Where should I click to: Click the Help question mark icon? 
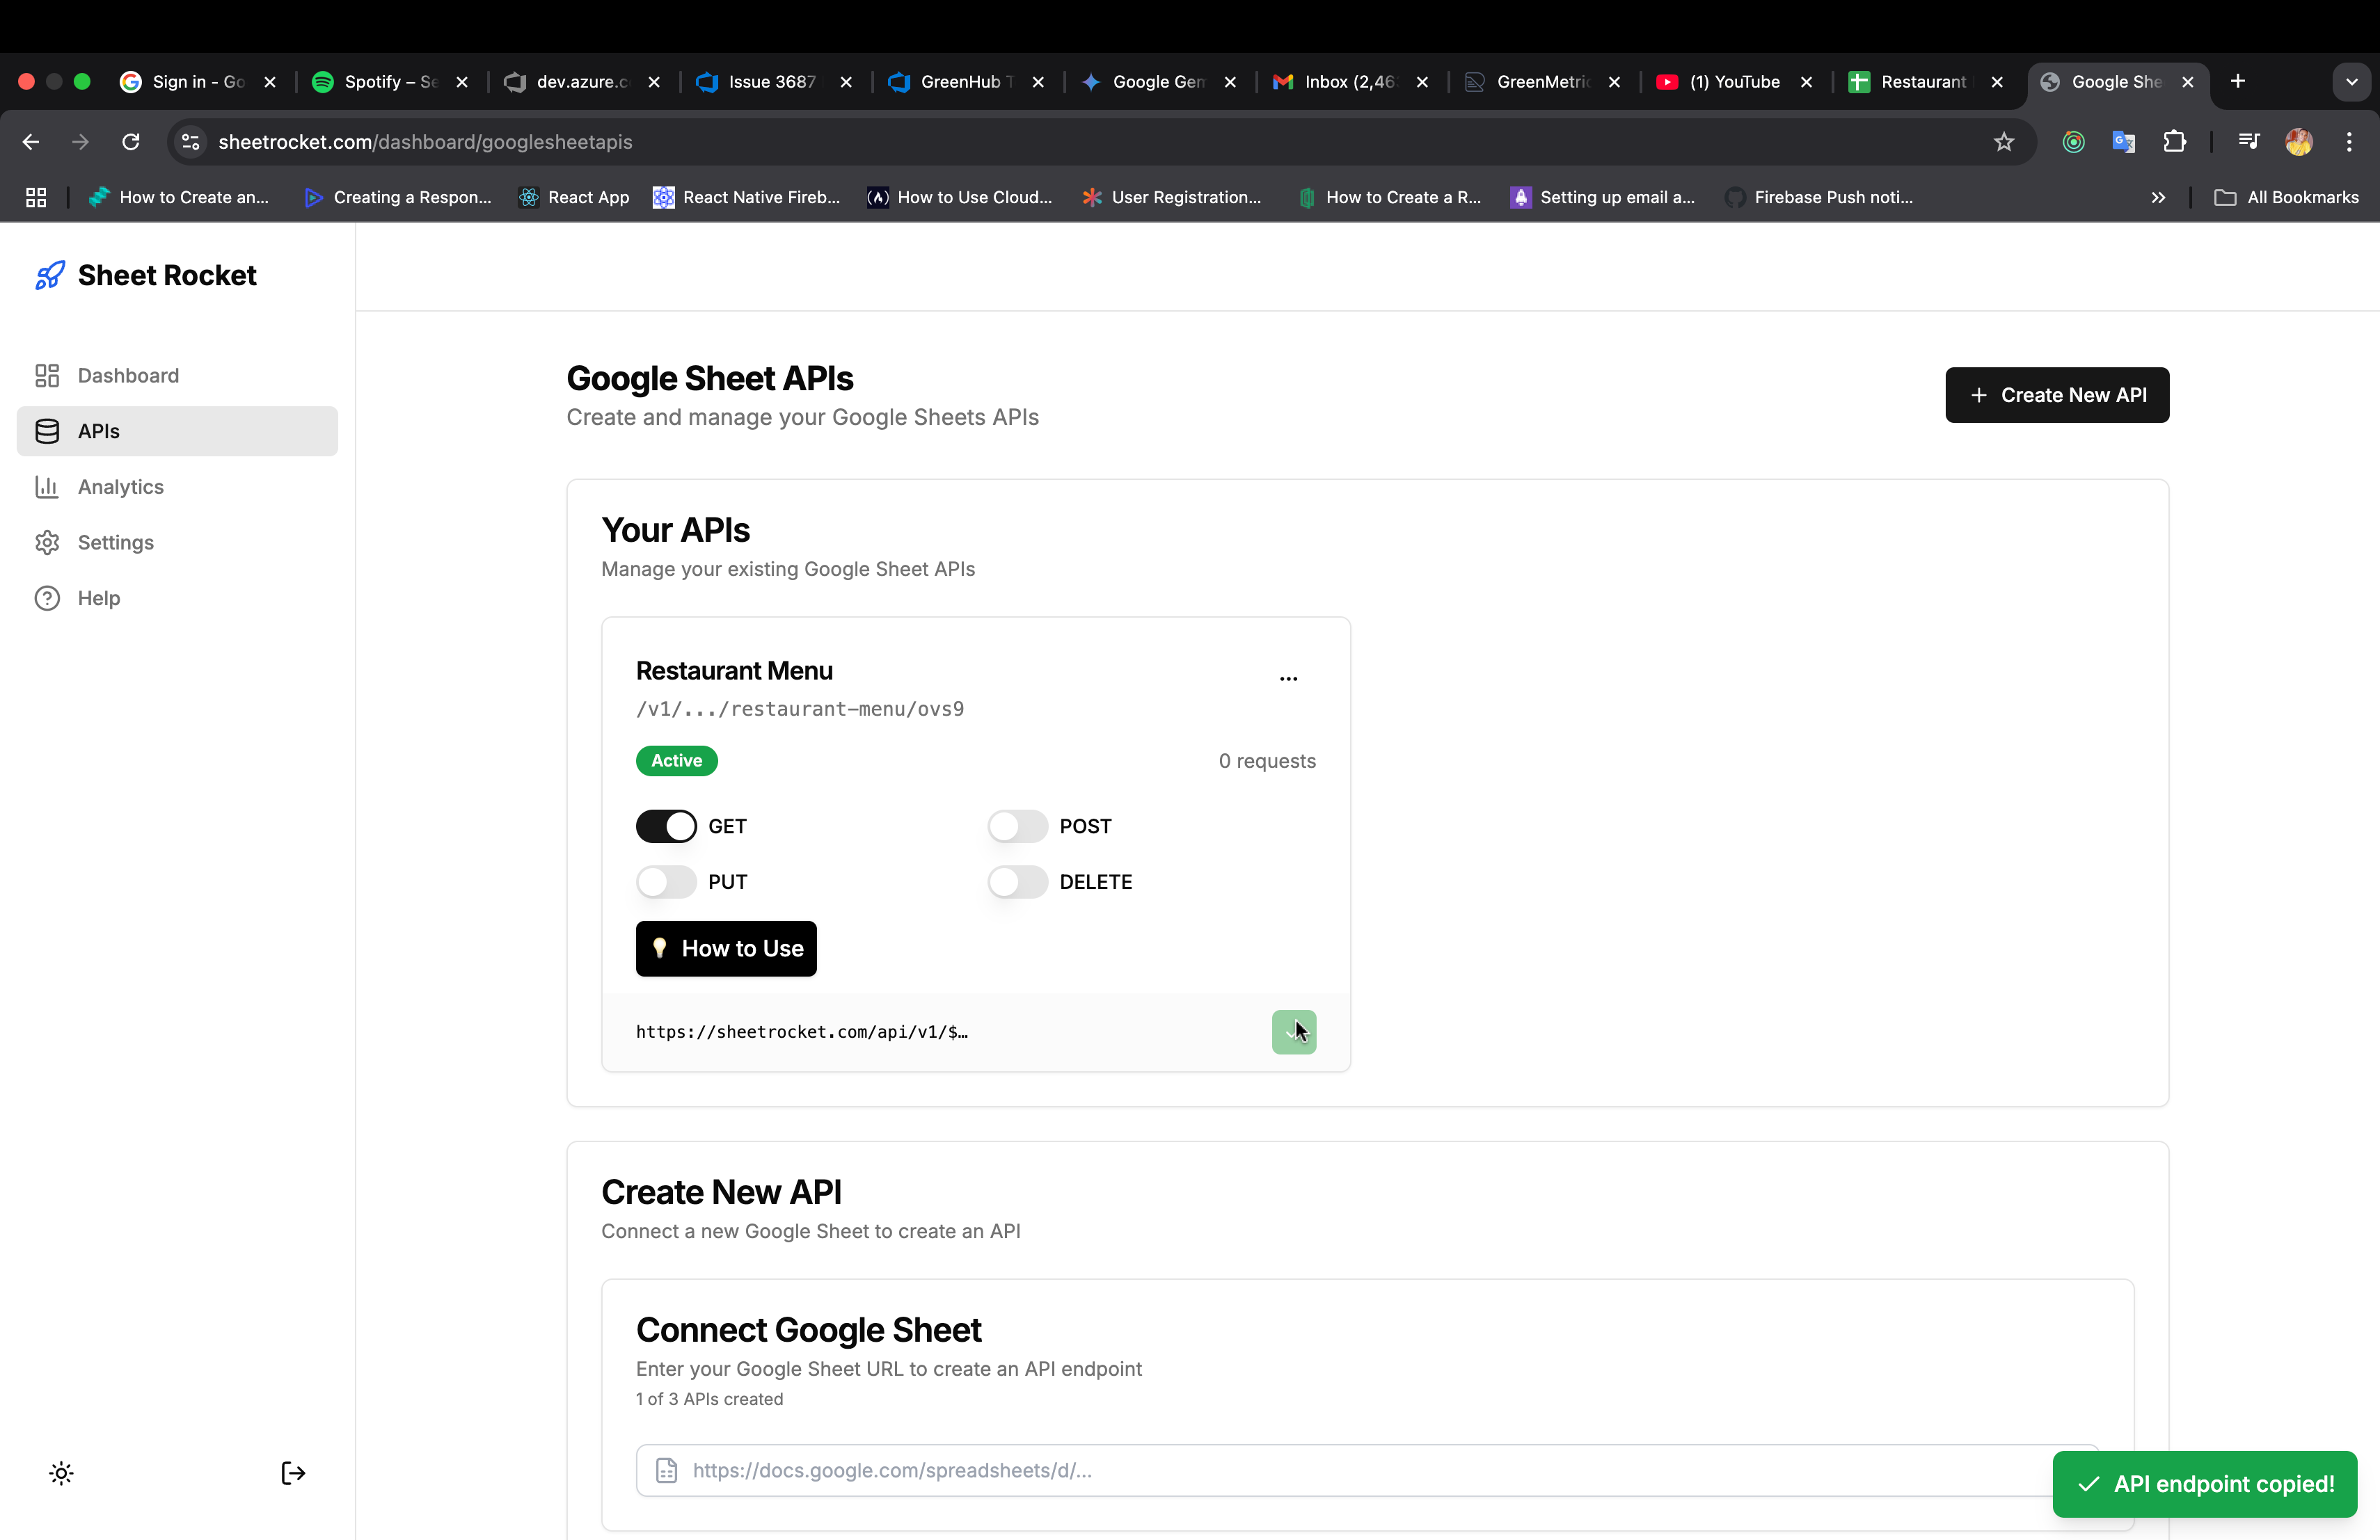47,599
